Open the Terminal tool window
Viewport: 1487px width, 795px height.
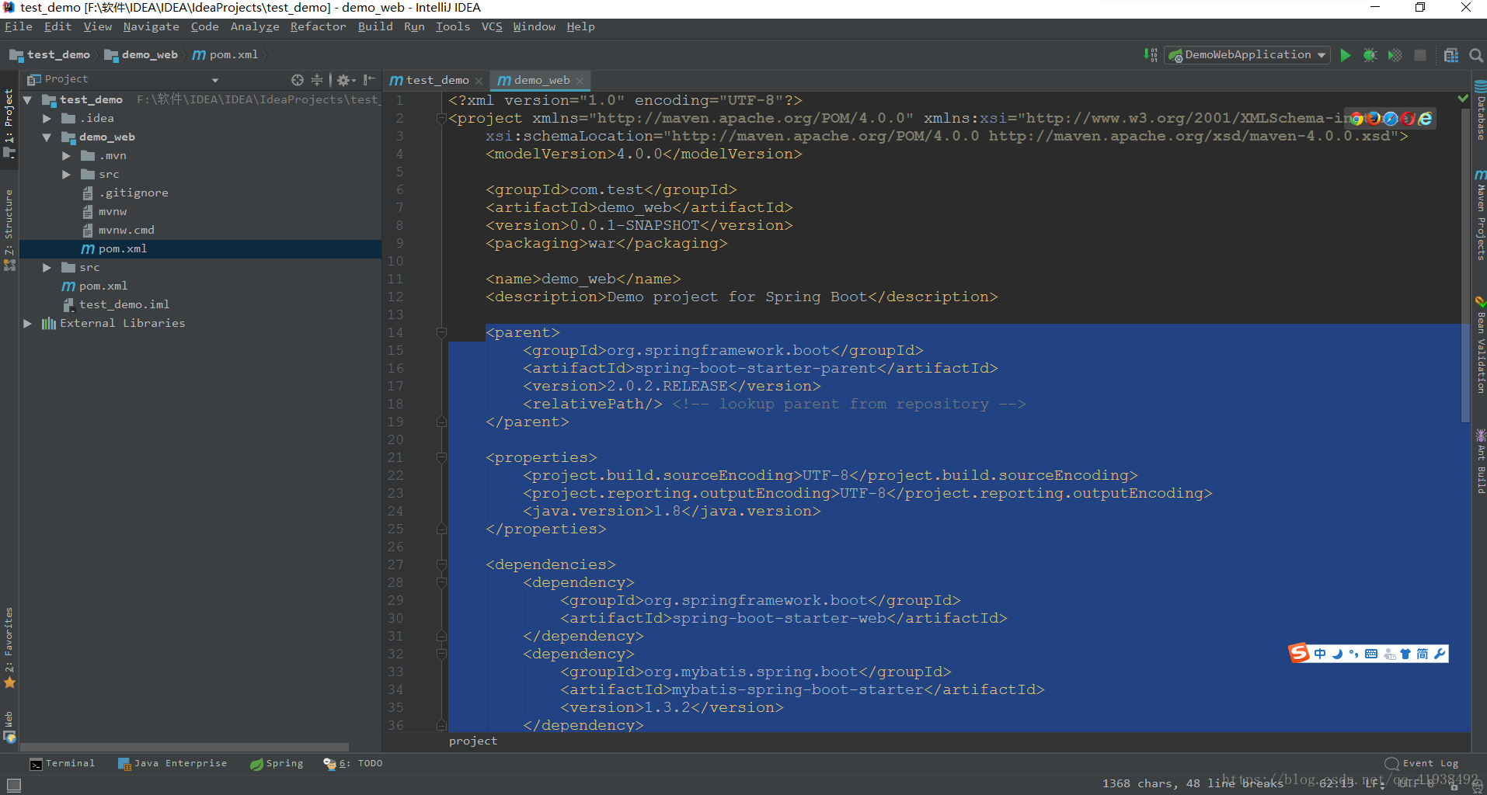click(62, 764)
